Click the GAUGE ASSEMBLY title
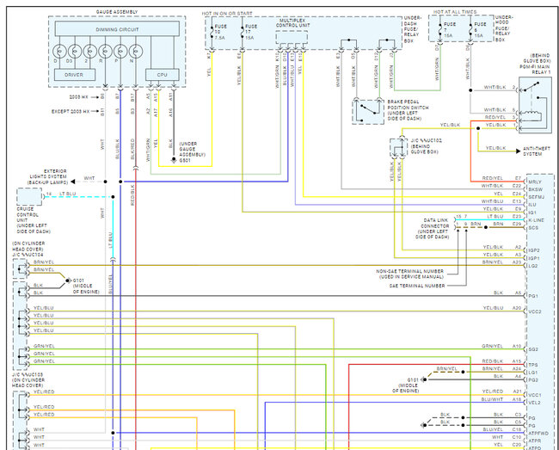The height and width of the screenshot is (450, 559). [x=117, y=12]
